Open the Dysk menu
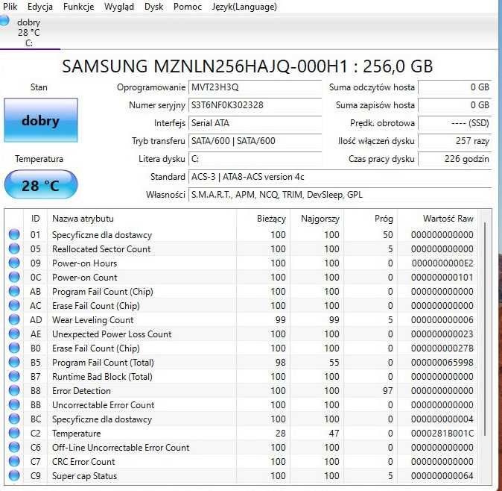This screenshot has width=502, height=491. [x=153, y=7]
